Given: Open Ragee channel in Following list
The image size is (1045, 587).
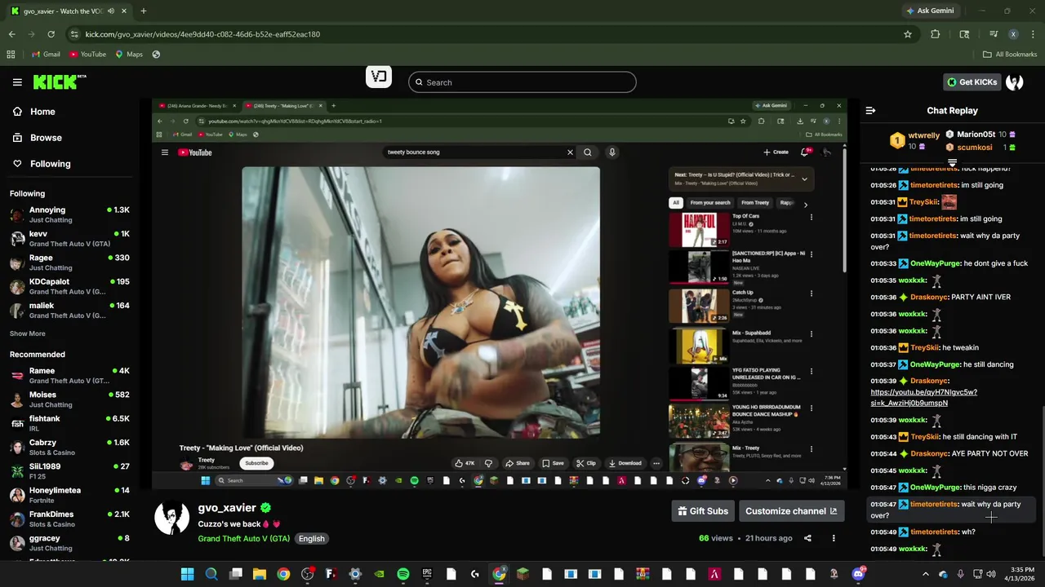Looking at the screenshot, I should point(69,263).
